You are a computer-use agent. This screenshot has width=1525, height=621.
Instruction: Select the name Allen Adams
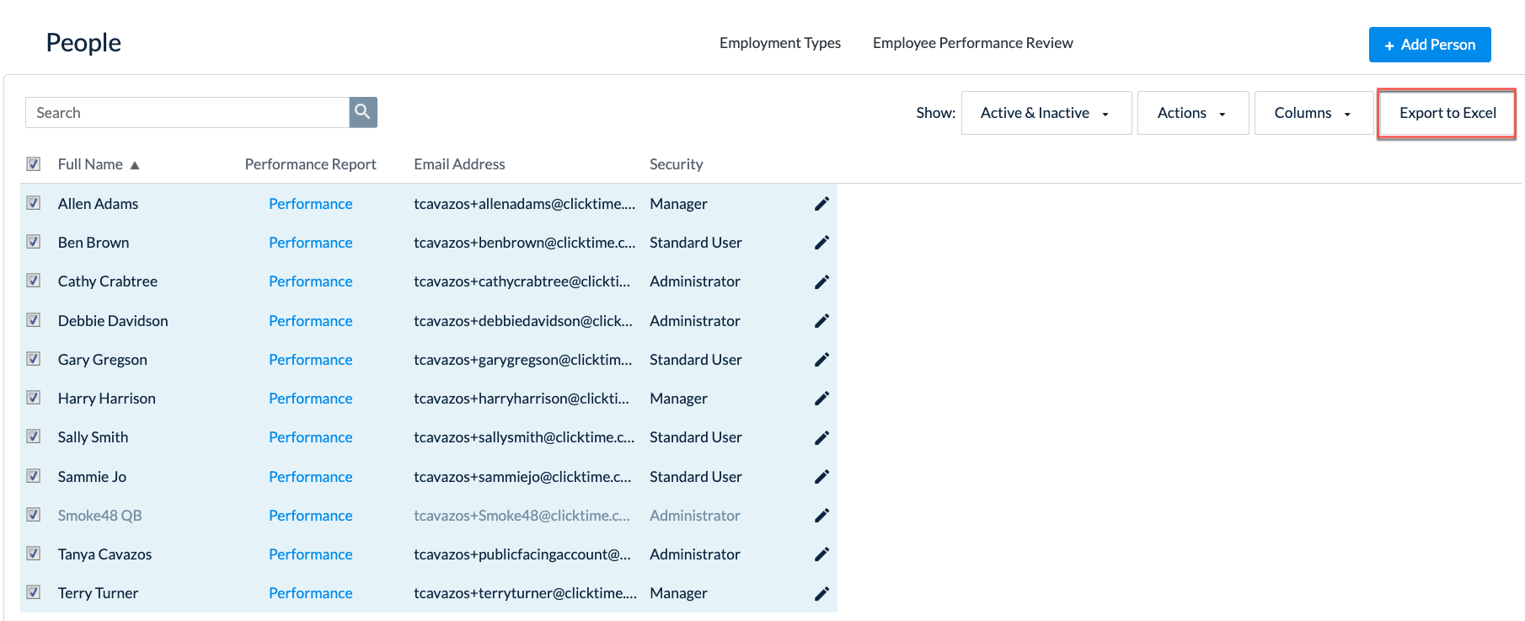coord(98,204)
